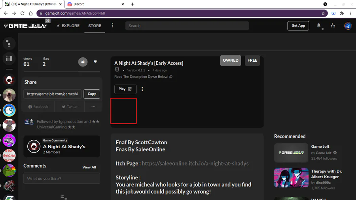Go back in browser
Viewport: 356px width, 200px height.
pos(6,13)
